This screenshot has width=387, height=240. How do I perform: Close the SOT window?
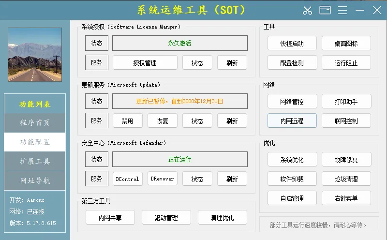pyautogui.click(x=377, y=10)
